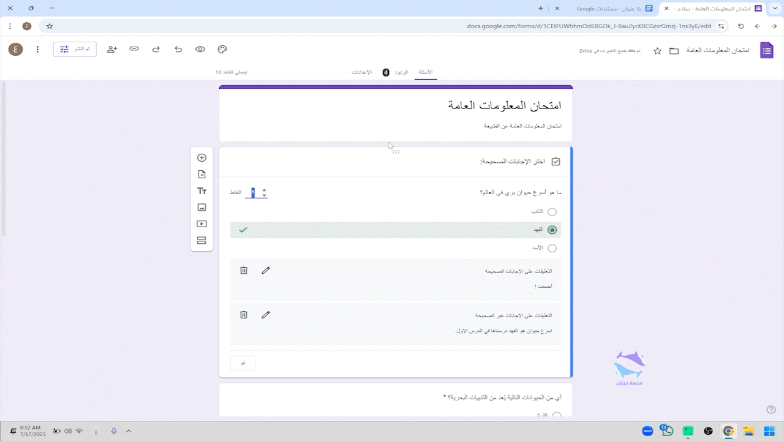784x441 pixels.
Task: Select the الذئب radio option
Action: pyautogui.click(x=552, y=212)
